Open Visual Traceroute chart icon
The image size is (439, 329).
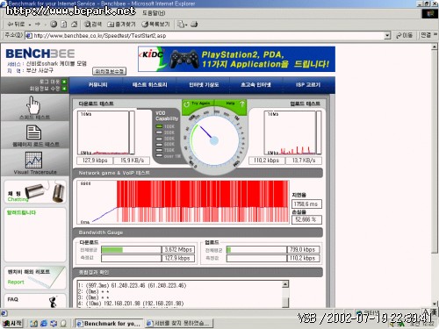(33, 160)
